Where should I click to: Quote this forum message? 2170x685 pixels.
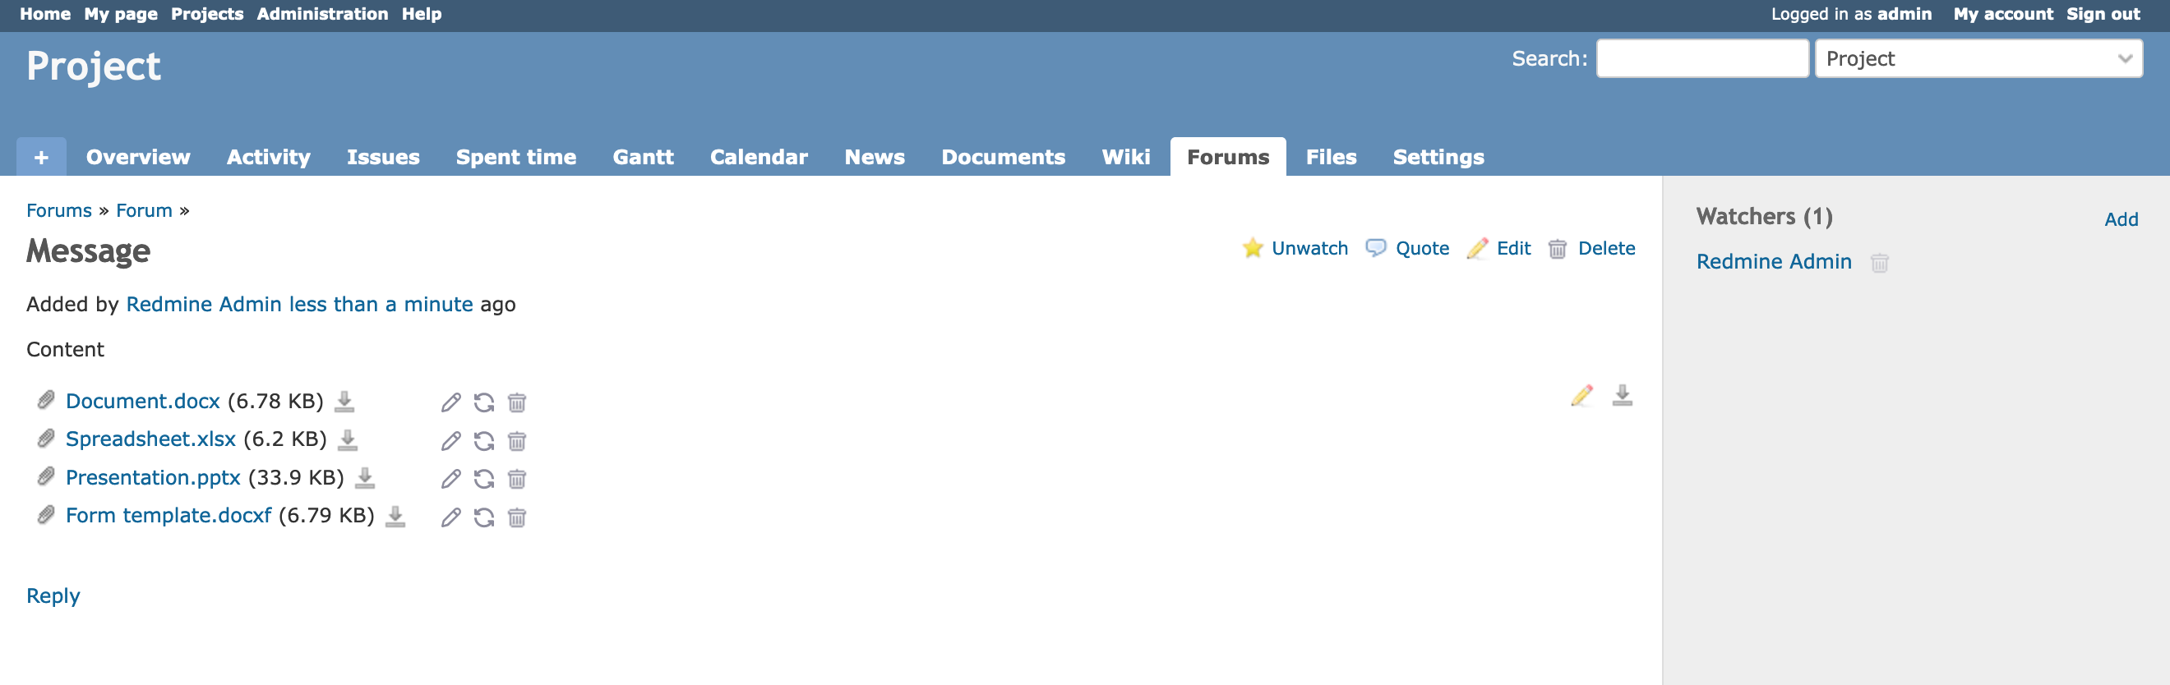pos(1408,248)
